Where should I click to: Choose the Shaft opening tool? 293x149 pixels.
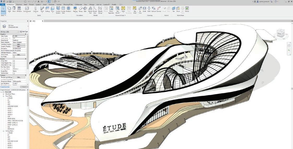(145, 9)
